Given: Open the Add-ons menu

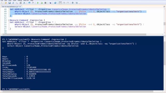Looking at the screenshot, I should pos(26,1).
